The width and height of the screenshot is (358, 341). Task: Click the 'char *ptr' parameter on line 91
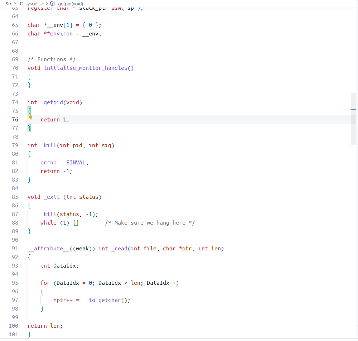click(x=177, y=249)
